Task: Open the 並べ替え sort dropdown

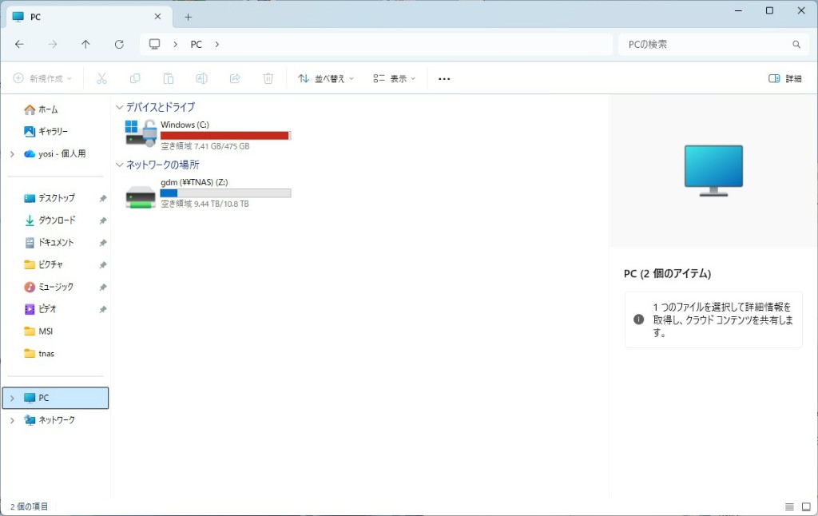Action: pos(326,78)
